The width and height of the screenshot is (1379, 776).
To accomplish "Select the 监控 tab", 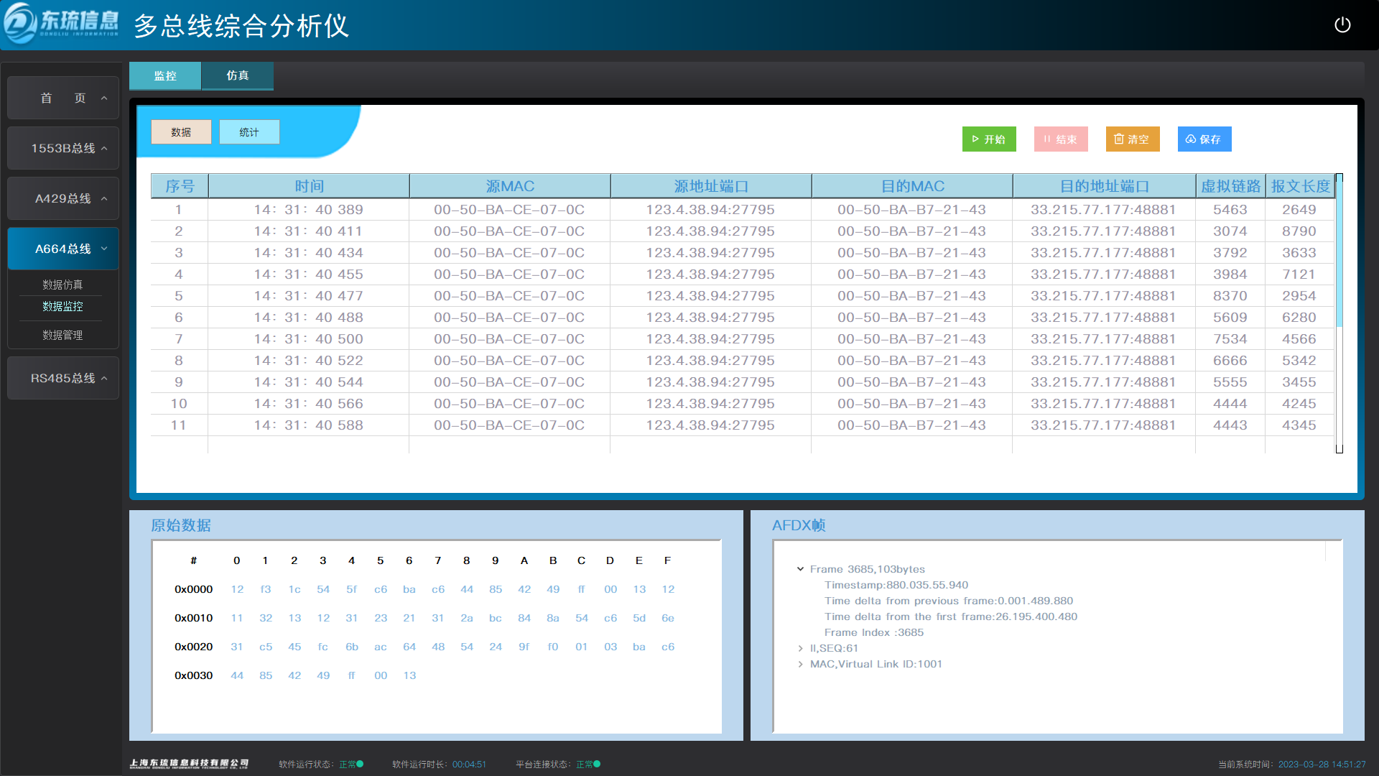I will 165,75.
